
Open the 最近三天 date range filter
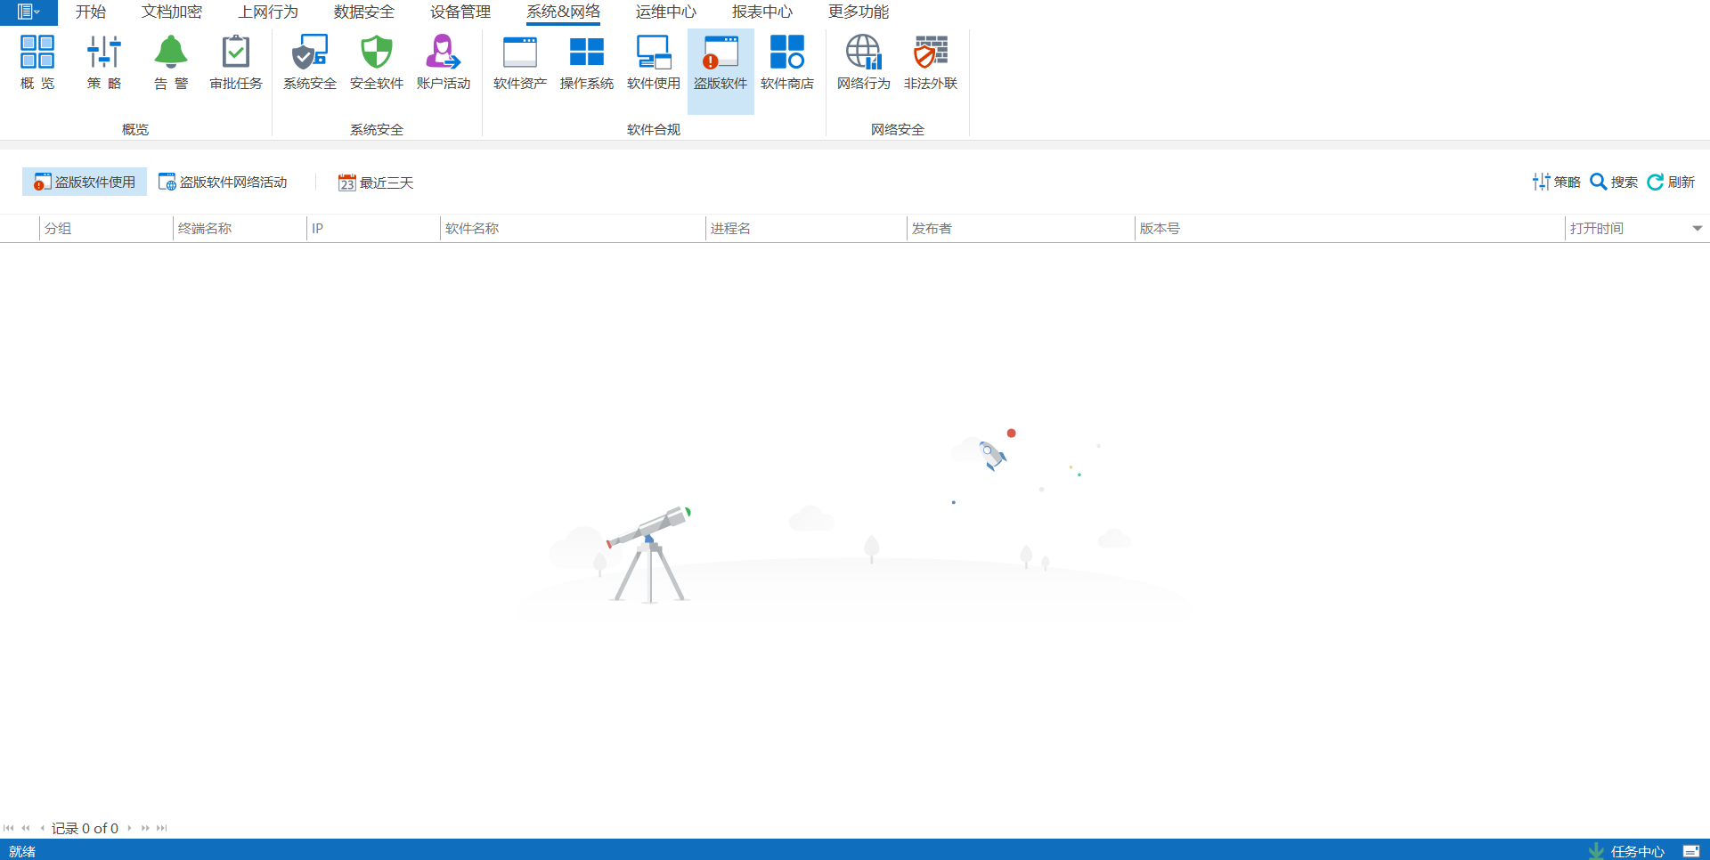pos(376,183)
